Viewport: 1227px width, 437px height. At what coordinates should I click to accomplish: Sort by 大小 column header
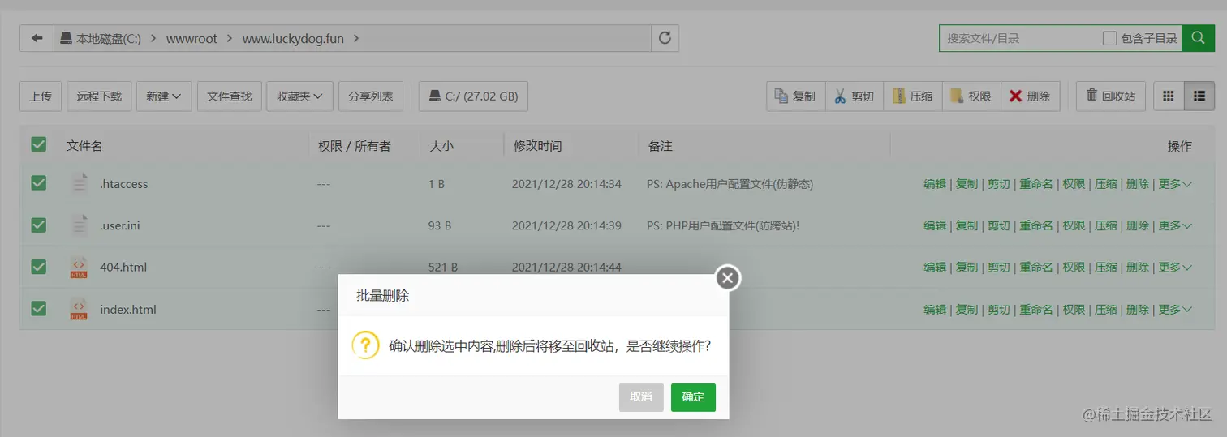point(441,146)
